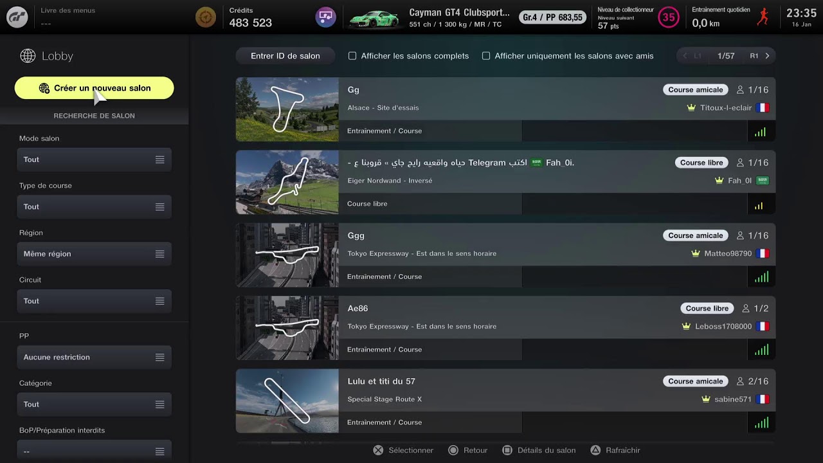Viewport: 823px width, 463px height.
Task: Select the Ae86 lobby row
Action: pos(505,328)
